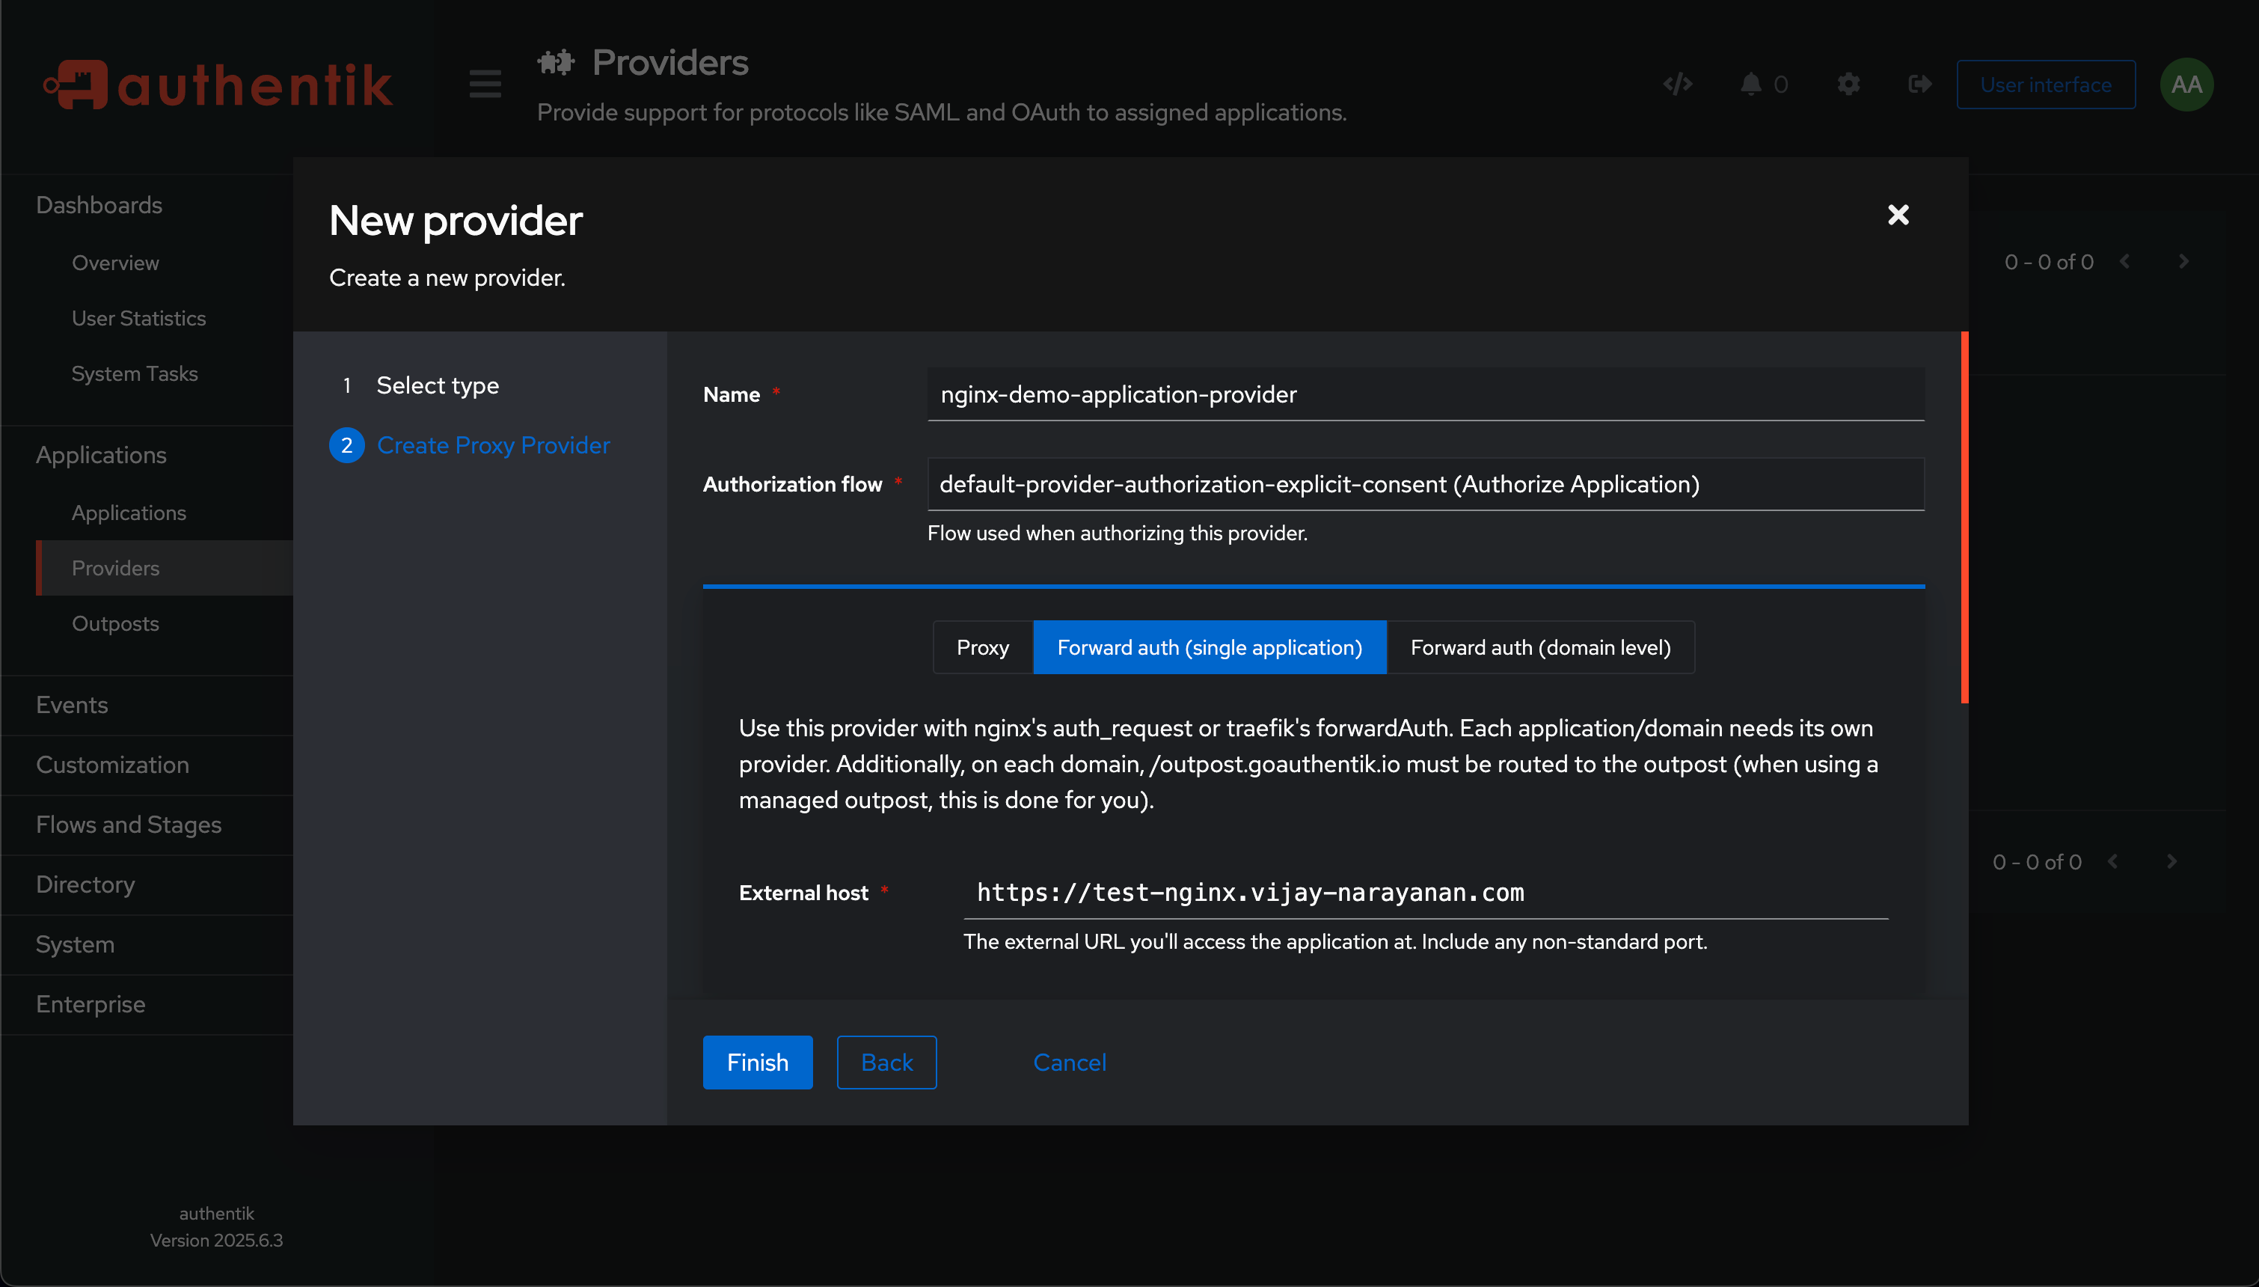Click the Providers puzzle icon in header
The height and width of the screenshot is (1287, 2259).
click(x=556, y=63)
